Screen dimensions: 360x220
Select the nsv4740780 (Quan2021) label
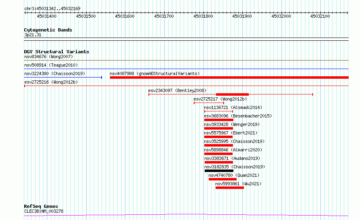click(x=234, y=176)
